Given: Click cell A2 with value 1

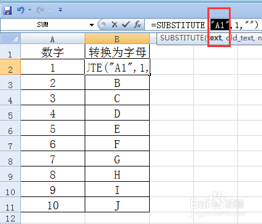Looking at the screenshot, I should (53, 67).
